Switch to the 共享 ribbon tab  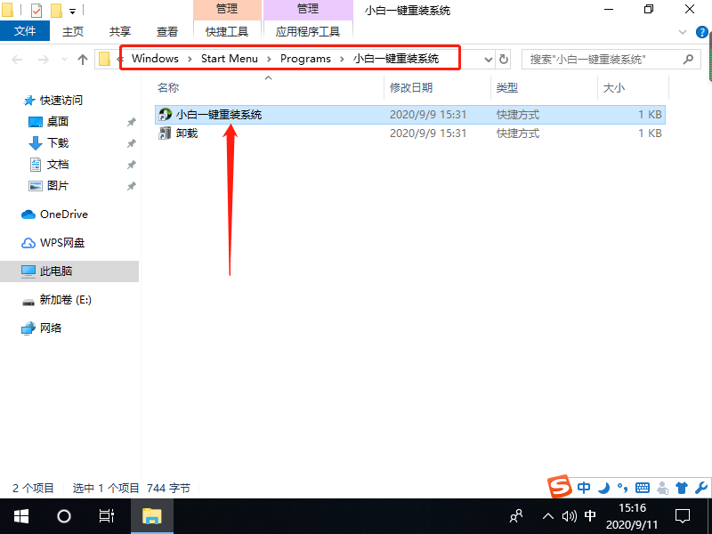120,31
